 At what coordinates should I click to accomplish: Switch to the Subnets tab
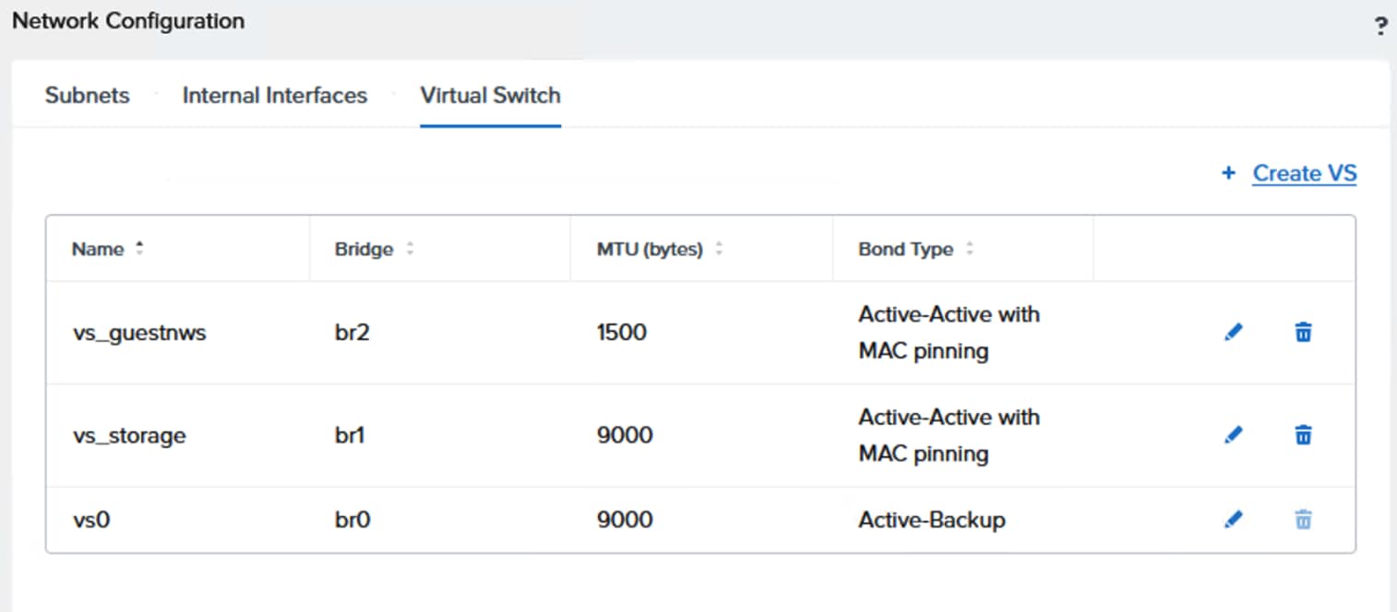click(x=88, y=95)
